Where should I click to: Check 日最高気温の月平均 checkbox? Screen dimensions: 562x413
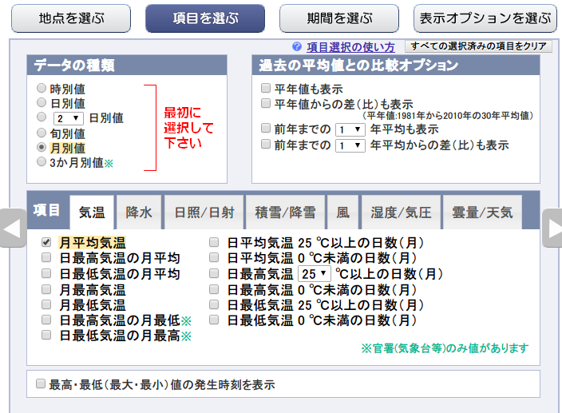[46, 257]
